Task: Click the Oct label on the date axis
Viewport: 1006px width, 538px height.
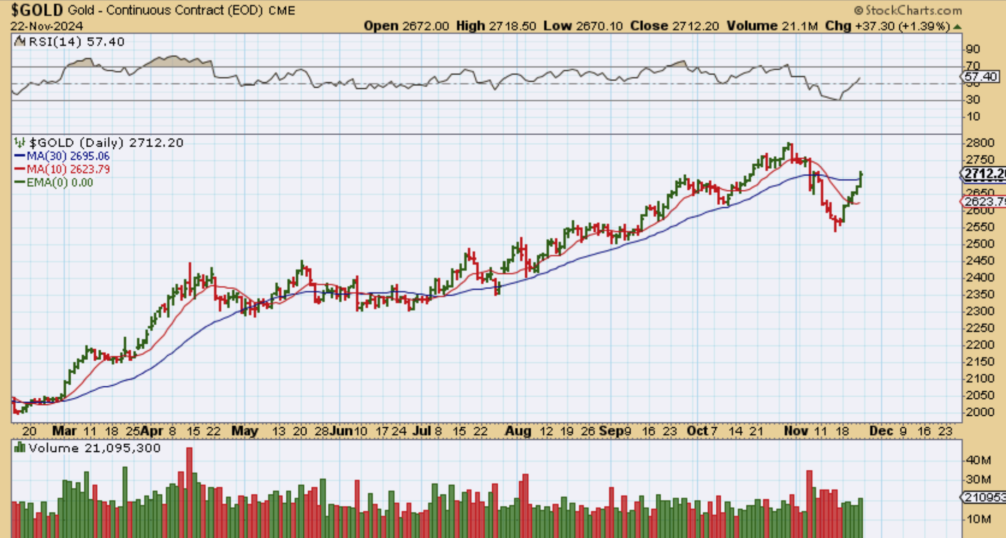Action: [x=697, y=431]
